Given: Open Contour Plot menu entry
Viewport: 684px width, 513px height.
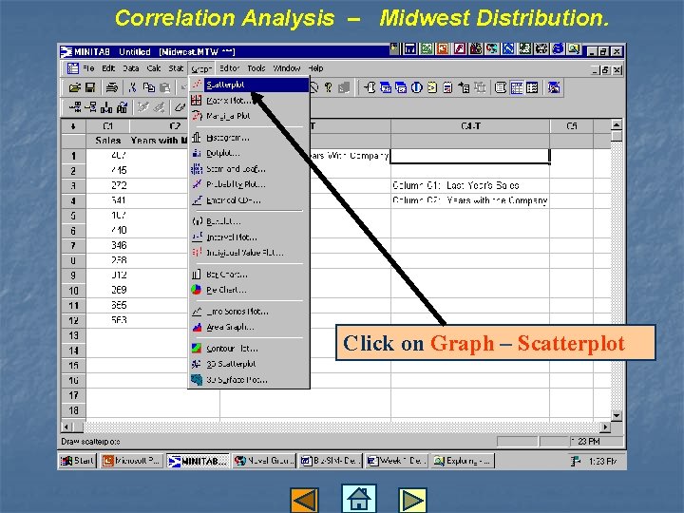Looking at the screenshot, I should coord(247,349).
